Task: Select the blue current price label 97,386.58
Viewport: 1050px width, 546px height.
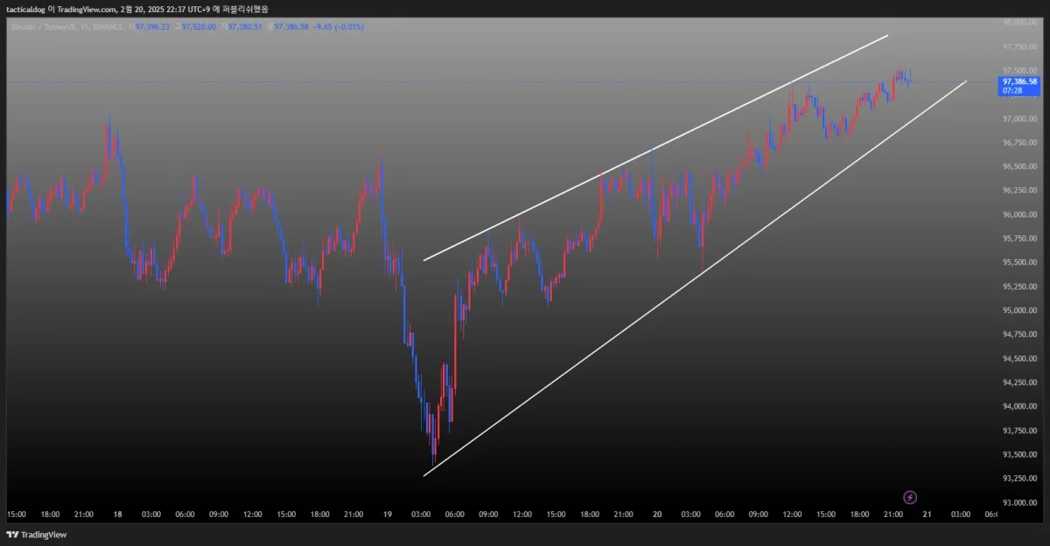Action: [x=1019, y=85]
